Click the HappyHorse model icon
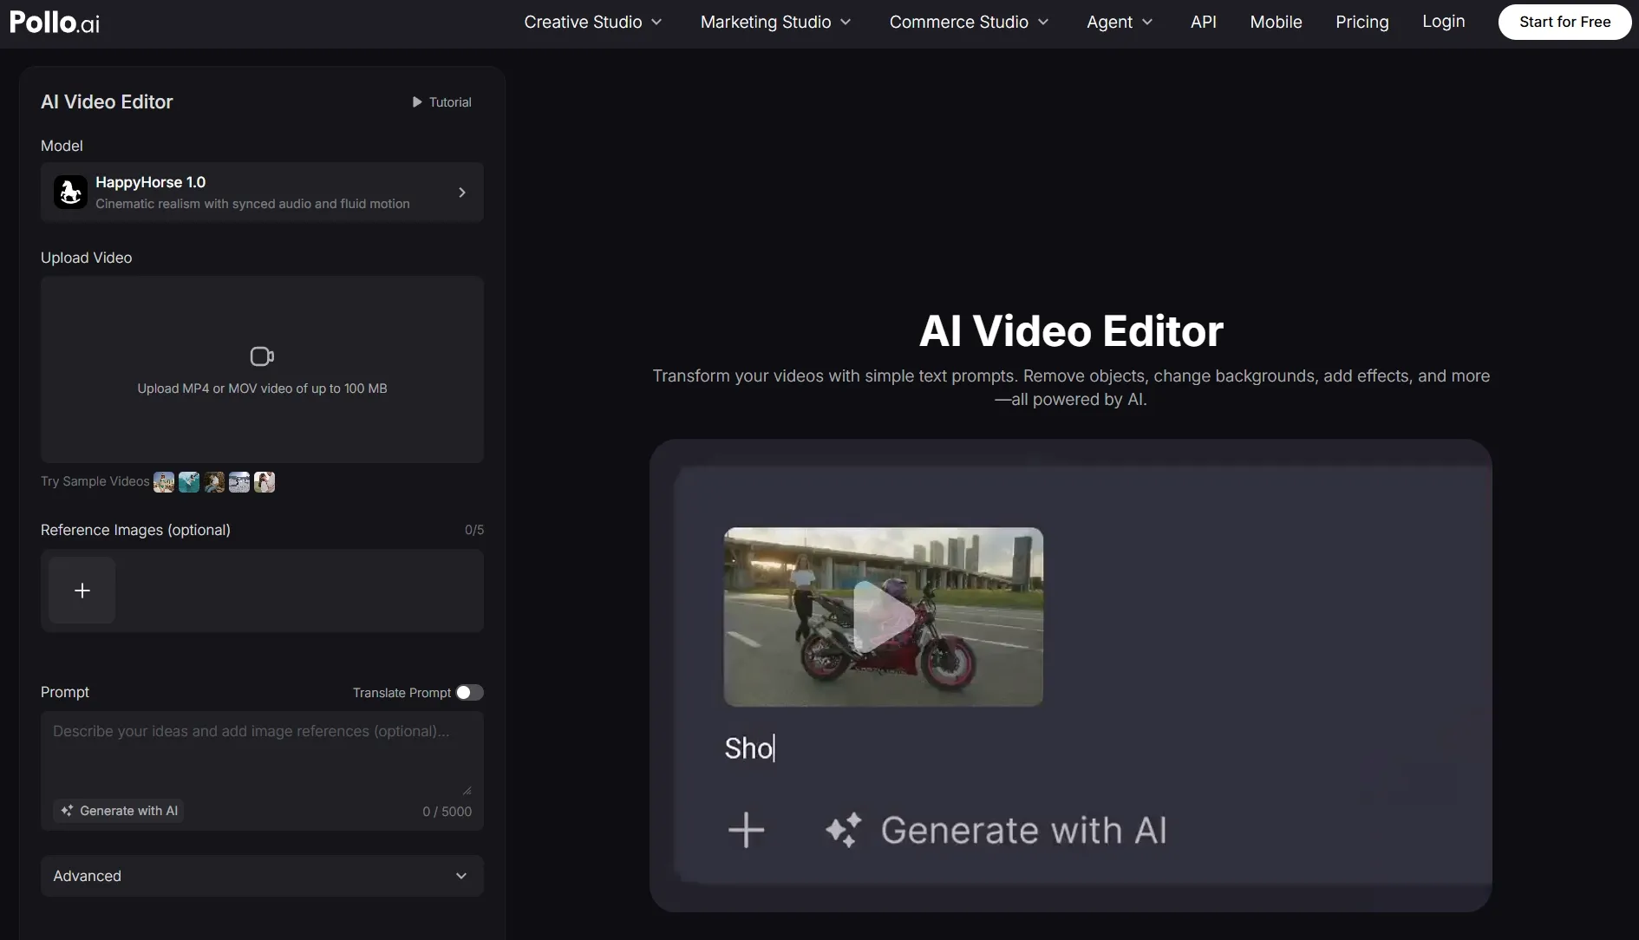Screen dimensions: 1639x940 (70, 192)
